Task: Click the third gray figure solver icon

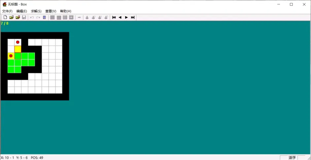Action: (100, 17)
